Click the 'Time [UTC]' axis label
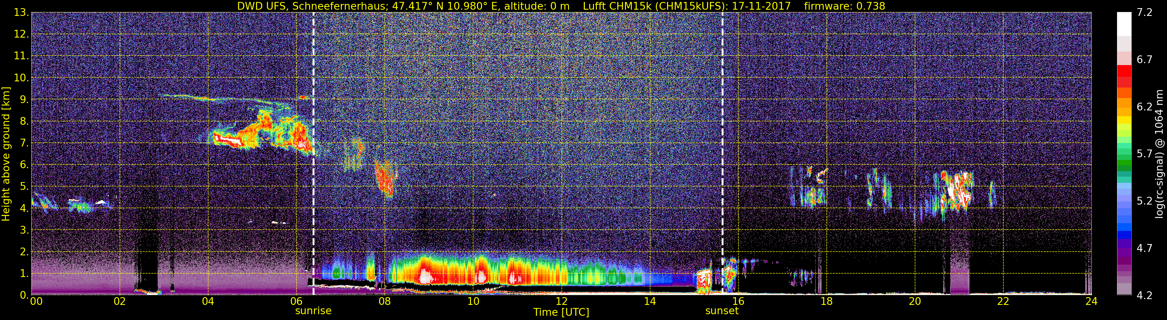Viewport: 1167px width, 320px height. [561, 312]
